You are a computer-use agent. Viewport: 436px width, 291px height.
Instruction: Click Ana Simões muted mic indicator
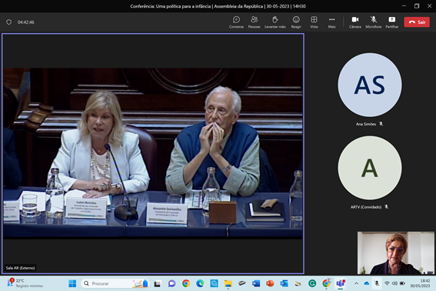click(x=381, y=124)
